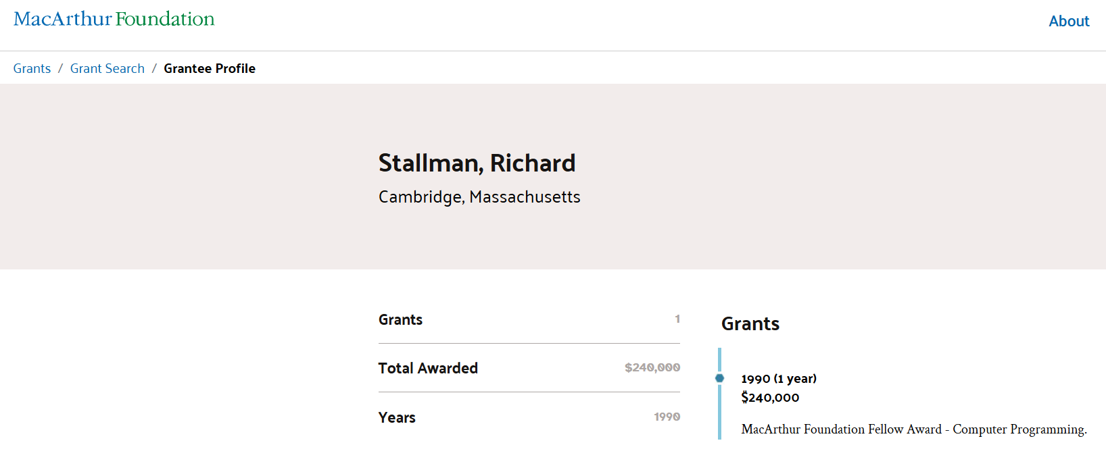
Task: Click the Grantee Profile breadcrumb text
Action: (x=210, y=69)
